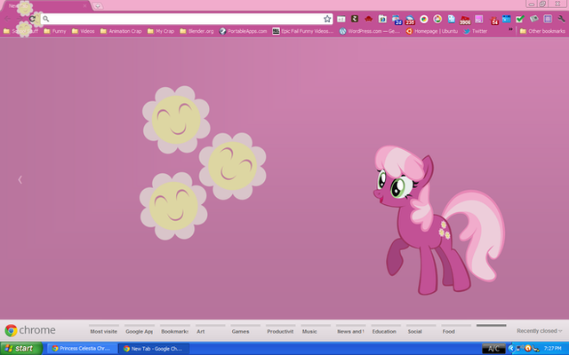The width and height of the screenshot is (569, 355).
Task: Open the Recently closed dropdown
Action: tap(540, 331)
